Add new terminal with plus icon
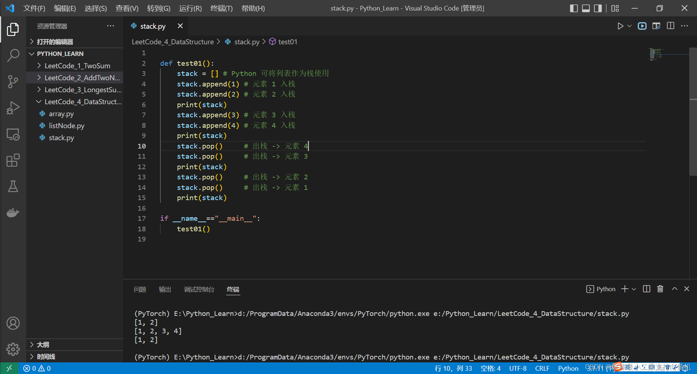This screenshot has width=697, height=374. 624,289
